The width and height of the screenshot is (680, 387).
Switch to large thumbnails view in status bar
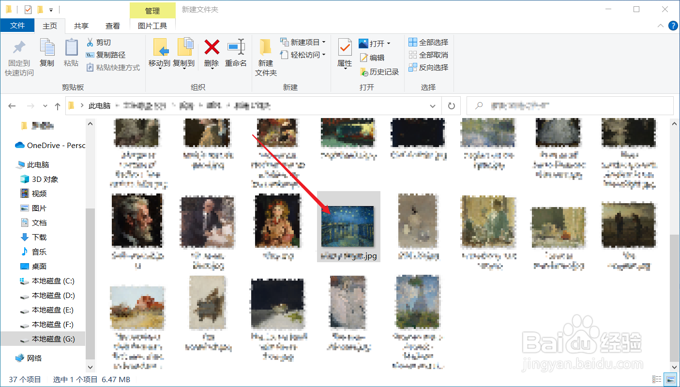(x=670, y=380)
